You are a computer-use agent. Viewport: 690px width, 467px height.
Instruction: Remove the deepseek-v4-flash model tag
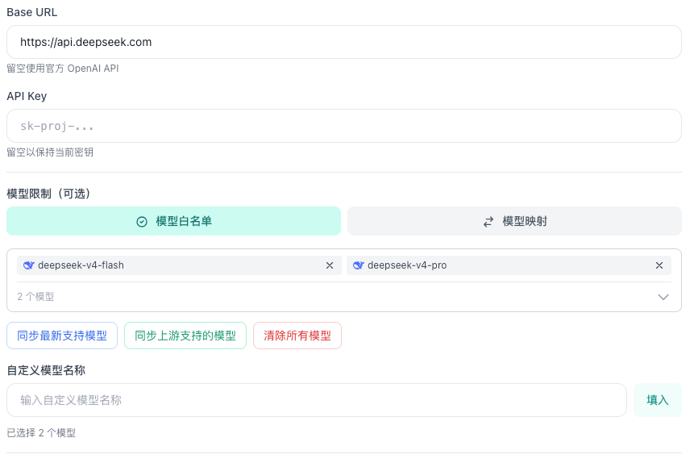click(330, 265)
